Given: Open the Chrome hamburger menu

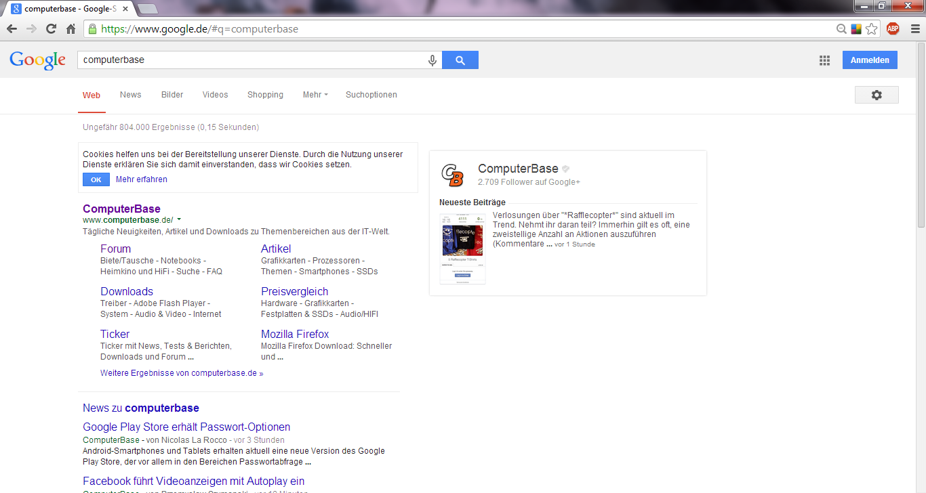Looking at the screenshot, I should click(x=914, y=28).
